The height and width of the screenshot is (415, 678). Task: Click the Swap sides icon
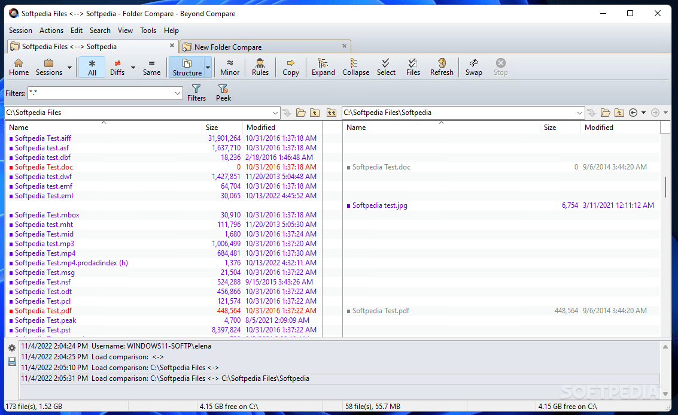click(x=473, y=67)
